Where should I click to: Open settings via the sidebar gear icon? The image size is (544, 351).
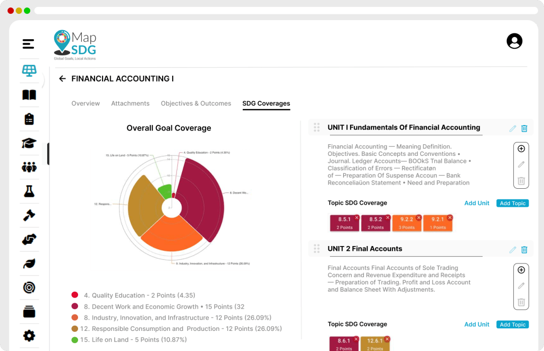click(x=29, y=335)
